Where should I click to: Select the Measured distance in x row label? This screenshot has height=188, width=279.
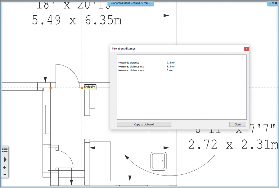131,66
